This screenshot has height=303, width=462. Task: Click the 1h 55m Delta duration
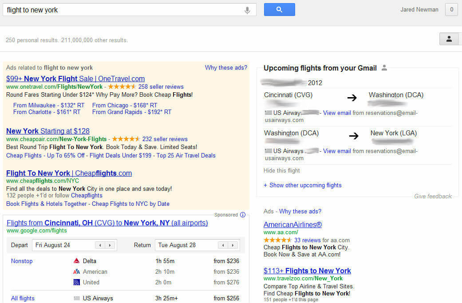click(165, 261)
